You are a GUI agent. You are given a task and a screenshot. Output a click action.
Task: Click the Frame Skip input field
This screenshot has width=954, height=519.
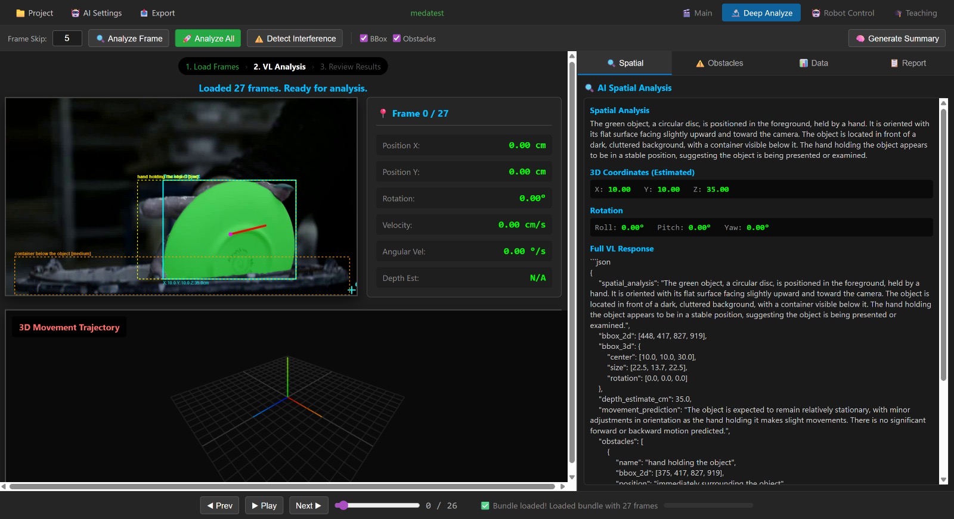point(67,38)
